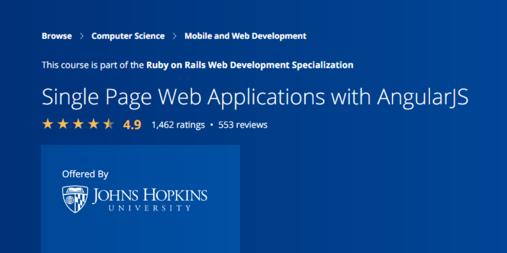
Task: Click the arrow between Computer Science and Mobile
Action: pos(174,36)
